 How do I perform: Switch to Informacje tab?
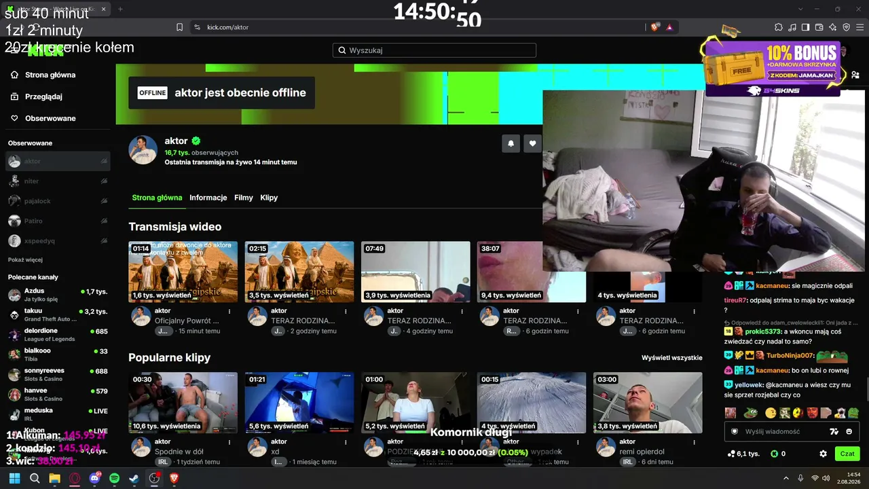pos(208,198)
